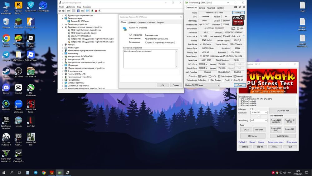Screen dimensions: 312x176
Task: Open the GPU-Z hamburger menu icon
Action: point(243,8)
